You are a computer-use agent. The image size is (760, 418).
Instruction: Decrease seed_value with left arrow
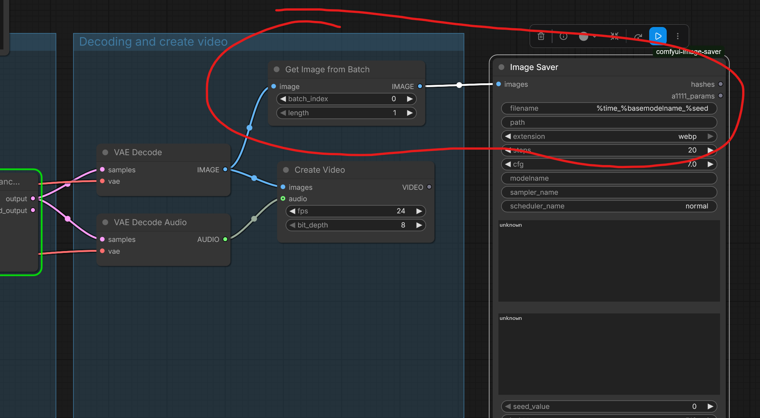pos(508,406)
